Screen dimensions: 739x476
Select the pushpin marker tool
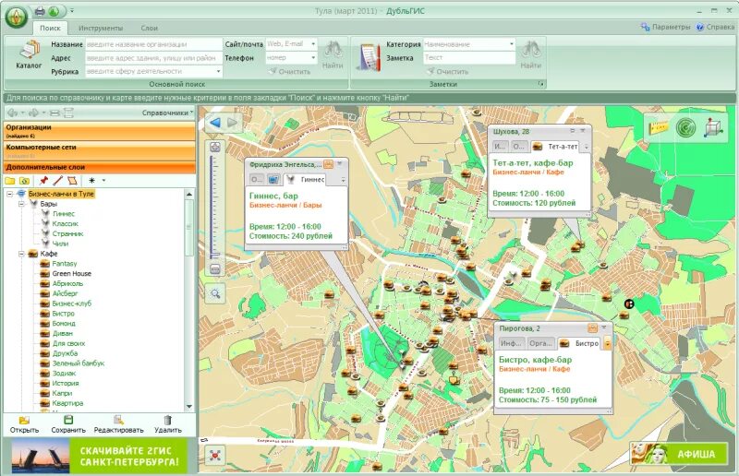pyautogui.click(x=43, y=180)
